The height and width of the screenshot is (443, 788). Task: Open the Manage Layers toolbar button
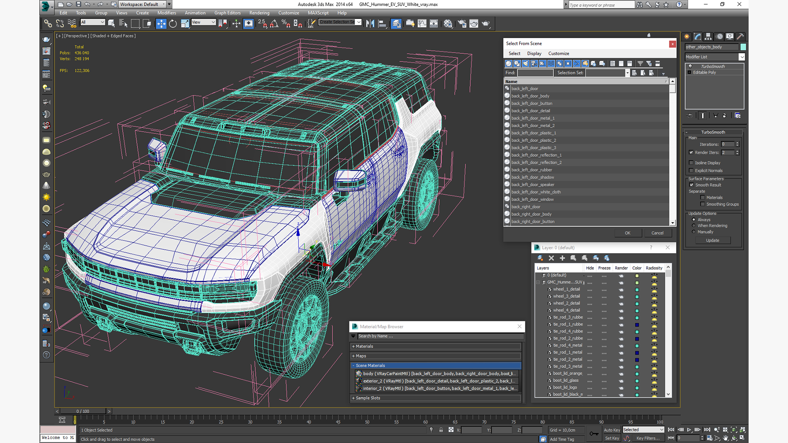click(x=396, y=23)
